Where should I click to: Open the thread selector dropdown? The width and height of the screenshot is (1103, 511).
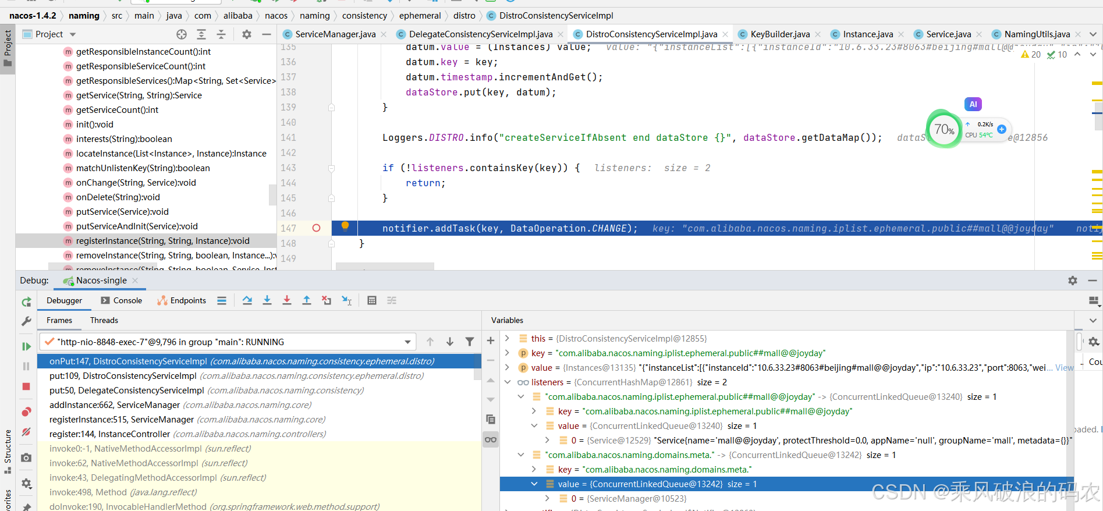[x=407, y=342]
